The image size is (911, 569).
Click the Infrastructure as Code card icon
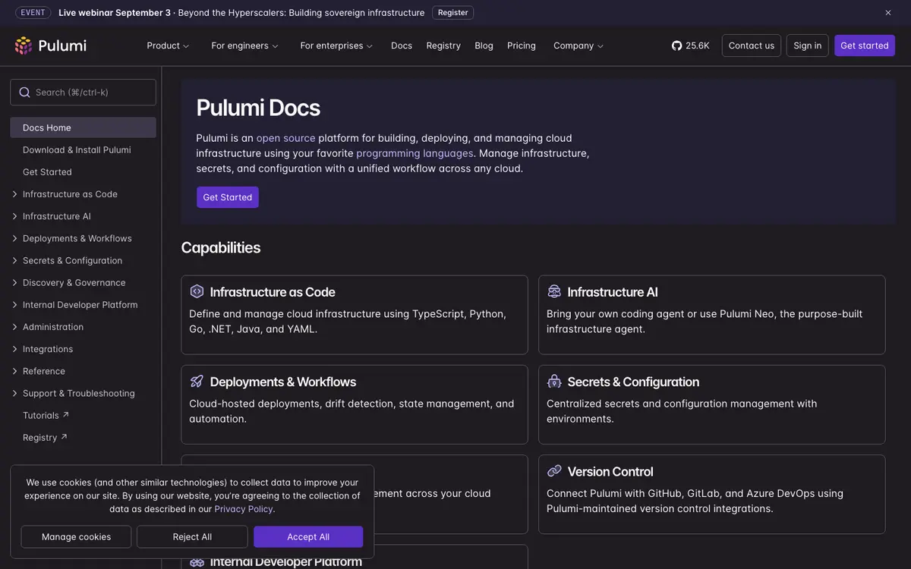tap(197, 291)
